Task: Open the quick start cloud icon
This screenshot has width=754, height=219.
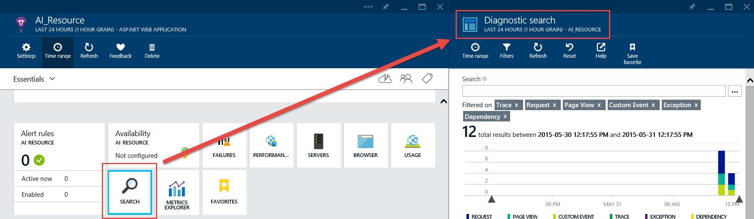Action: click(x=385, y=78)
